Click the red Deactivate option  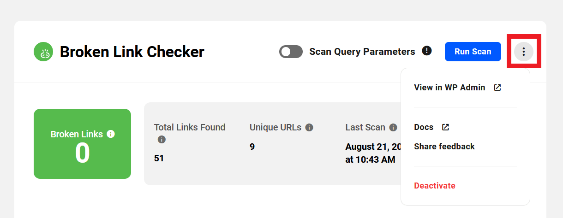[435, 186]
